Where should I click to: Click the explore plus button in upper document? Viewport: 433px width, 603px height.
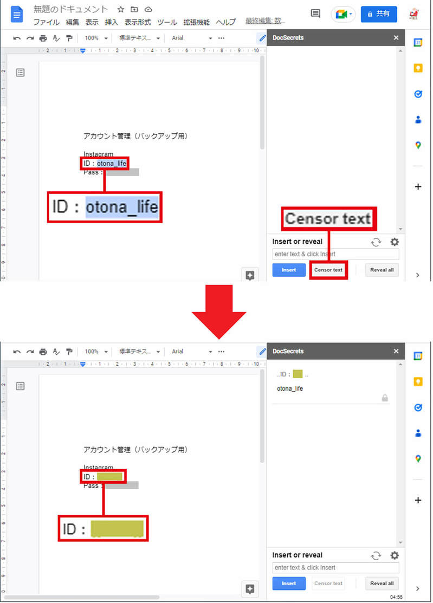coord(250,275)
